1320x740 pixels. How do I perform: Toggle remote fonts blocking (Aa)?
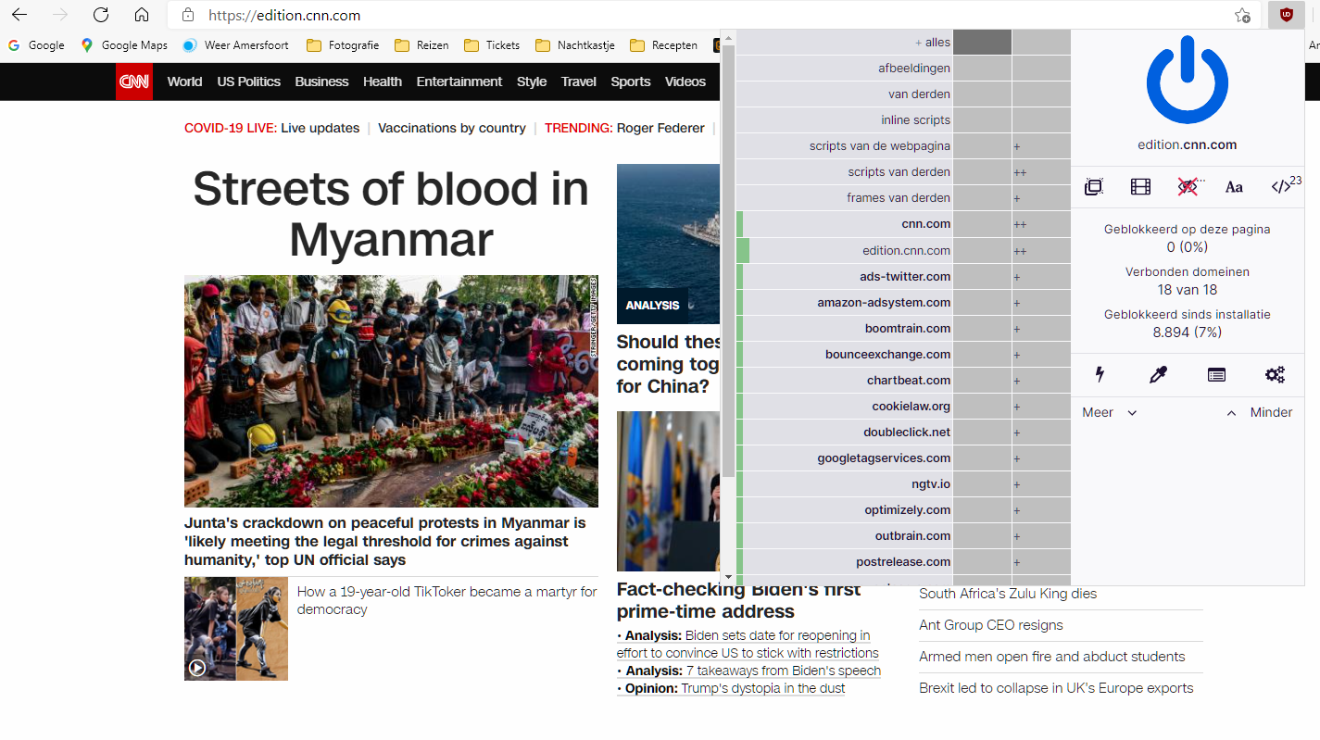pyautogui.click(x=1234, y=187)
